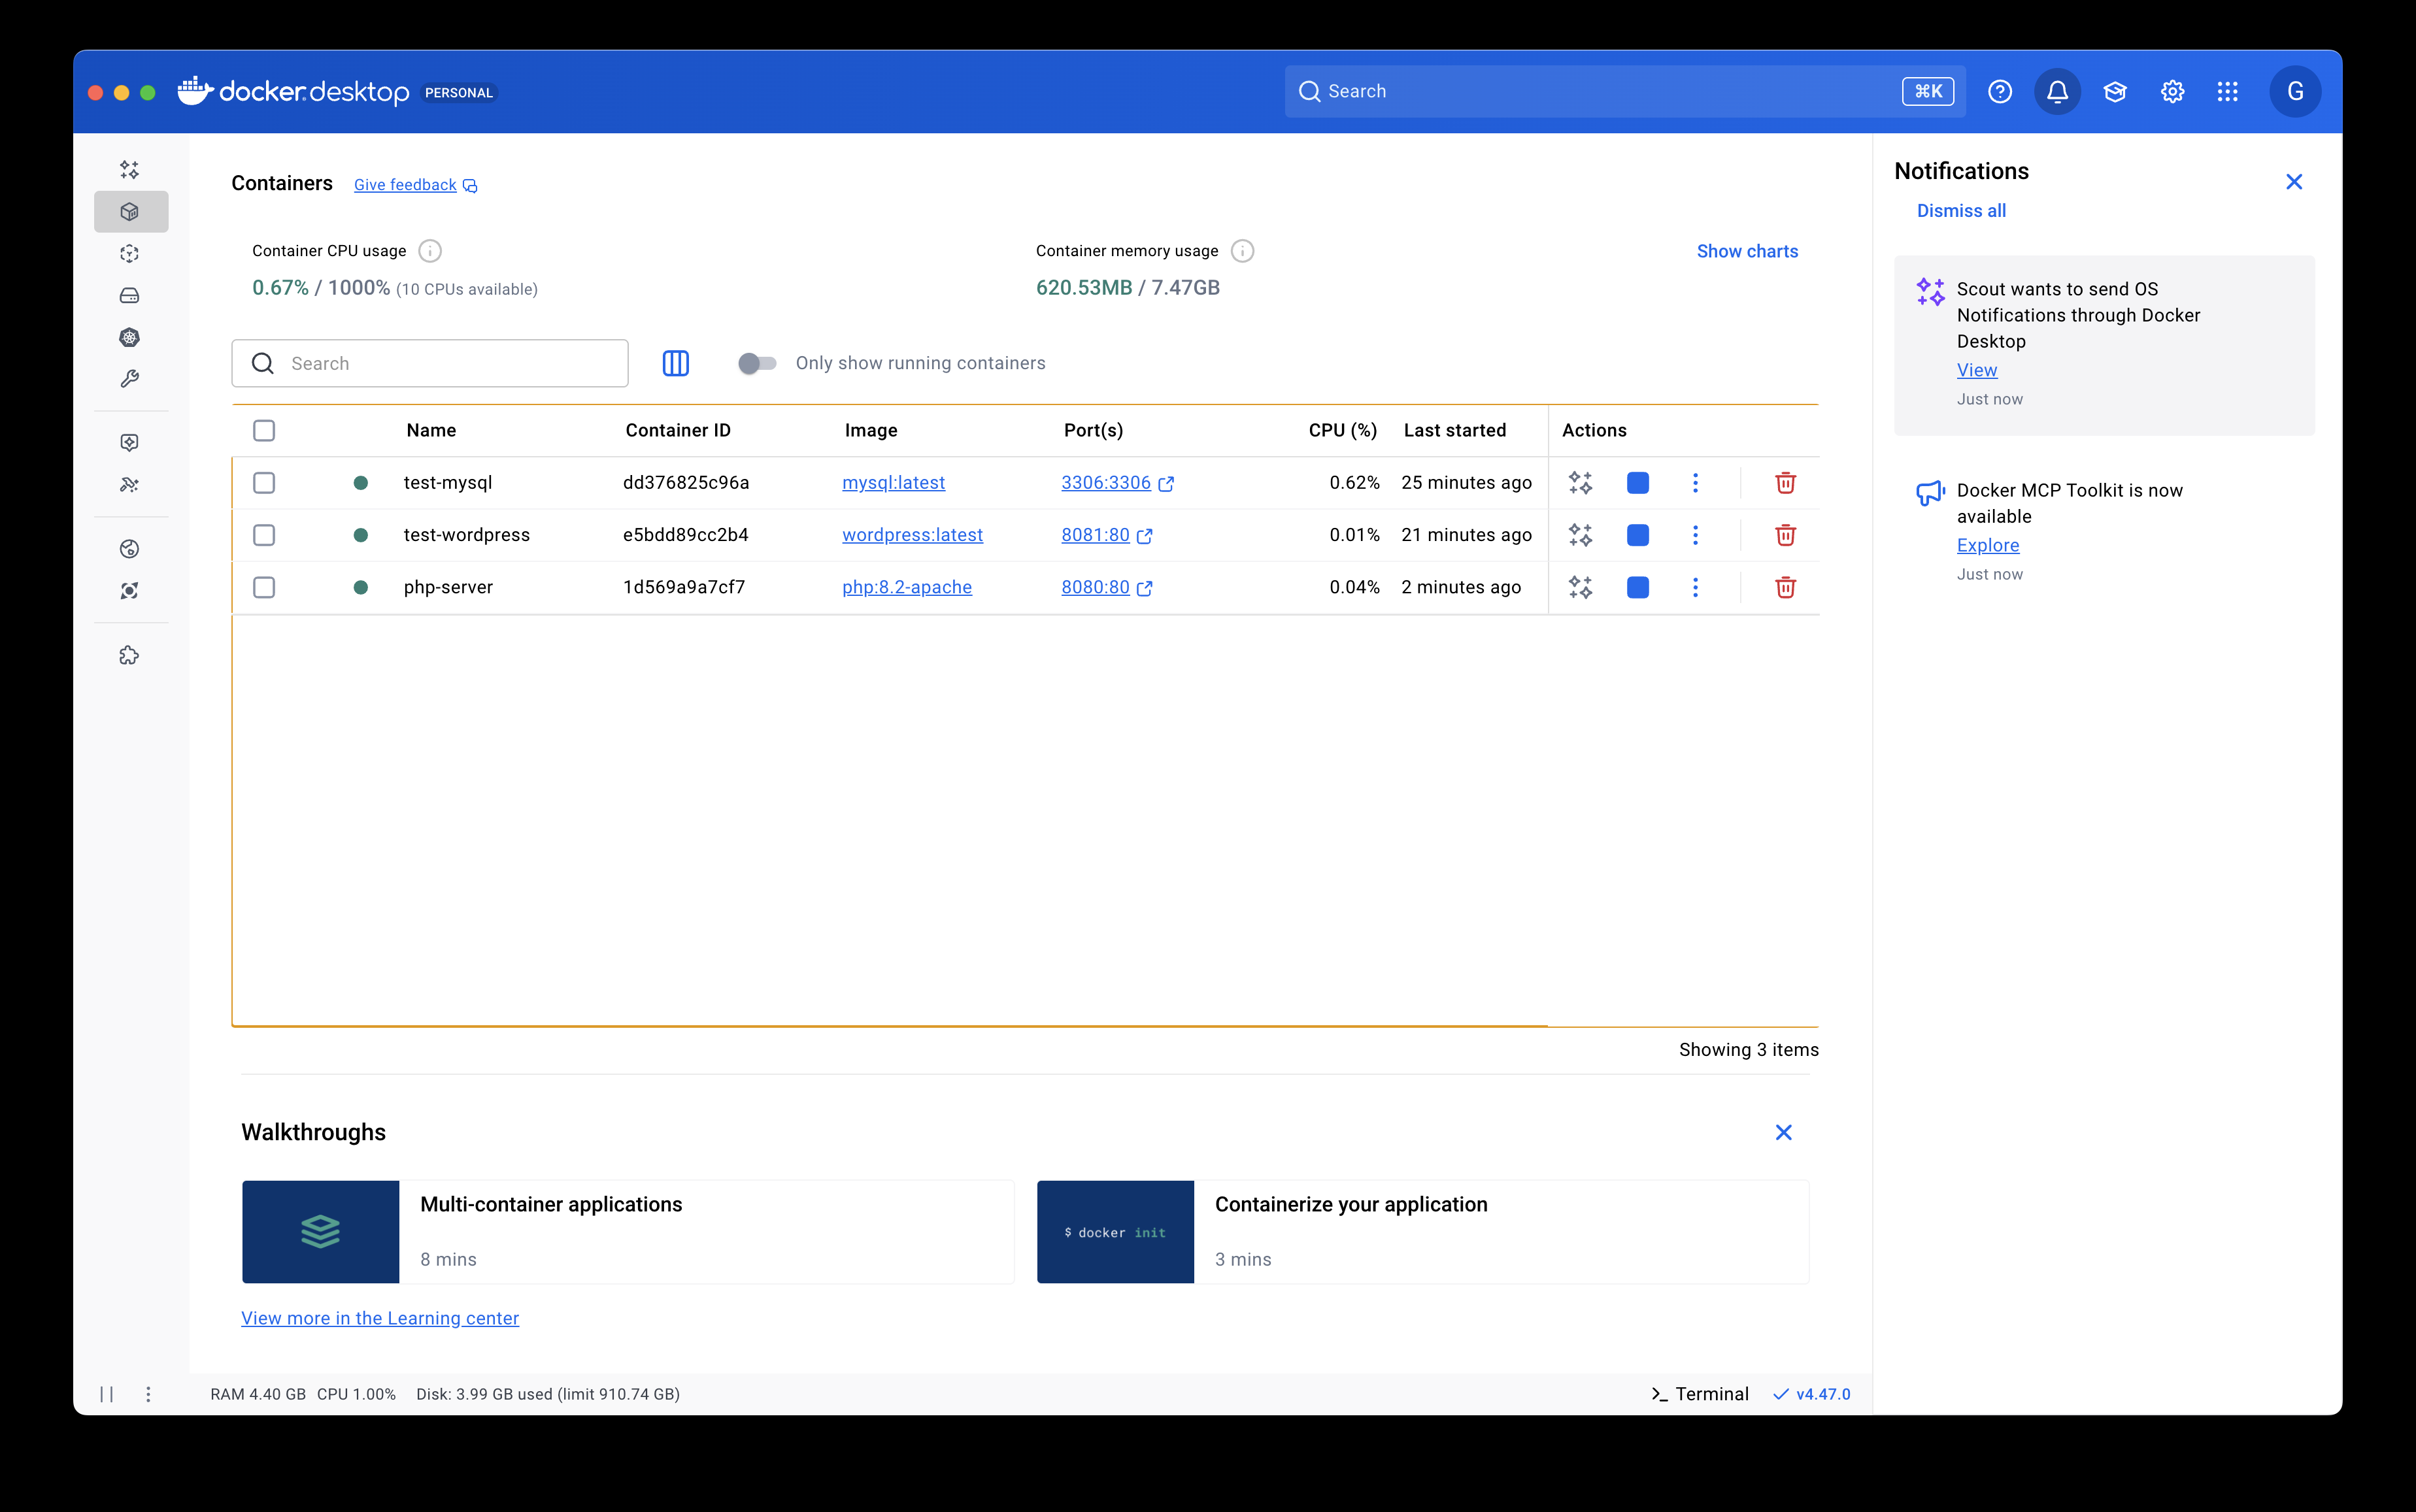Image resolution: width=2416 pixels, height=1512 pixels.
Task: Open three-dot menu for php-server row
Action: [1695, 588]
